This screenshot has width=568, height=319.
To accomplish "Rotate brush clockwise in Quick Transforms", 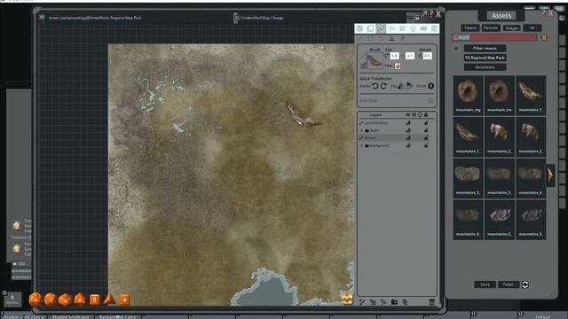I will coord(383,86).
